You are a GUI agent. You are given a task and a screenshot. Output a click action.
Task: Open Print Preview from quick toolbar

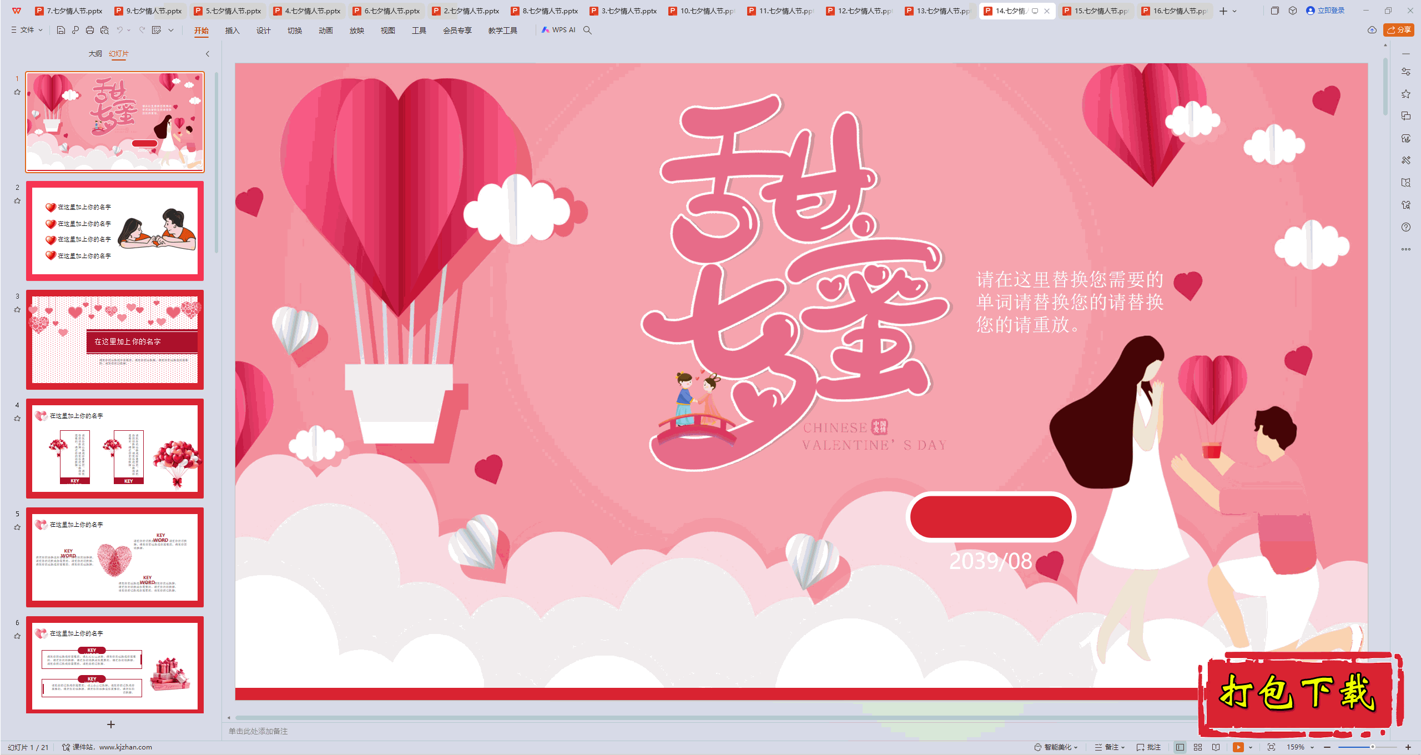(104, 30)
